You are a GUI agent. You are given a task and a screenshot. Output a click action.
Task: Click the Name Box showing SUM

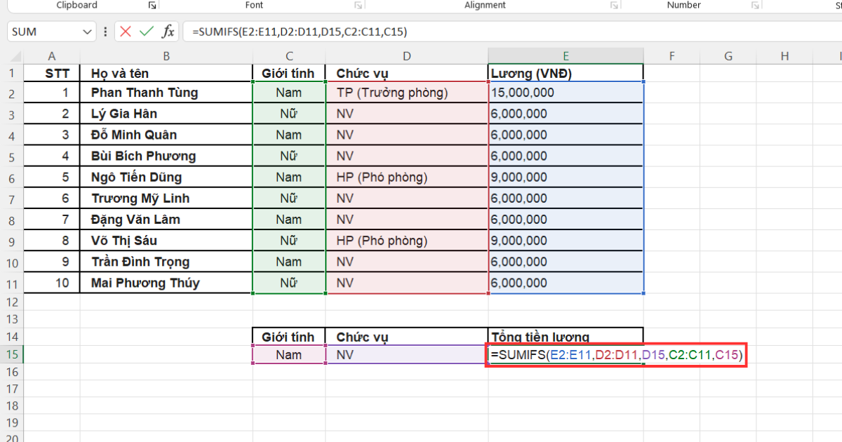(44, 32)
